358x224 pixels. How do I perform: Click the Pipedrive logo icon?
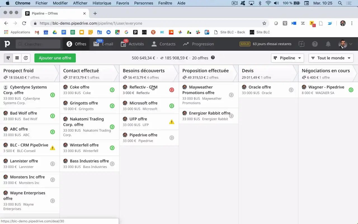7,44
